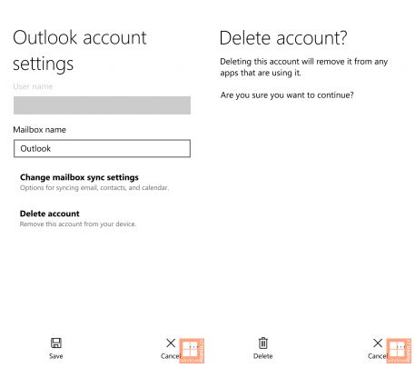Click the 'User name' label
Screen dimensions: 415x368
[x=33, y=86]
